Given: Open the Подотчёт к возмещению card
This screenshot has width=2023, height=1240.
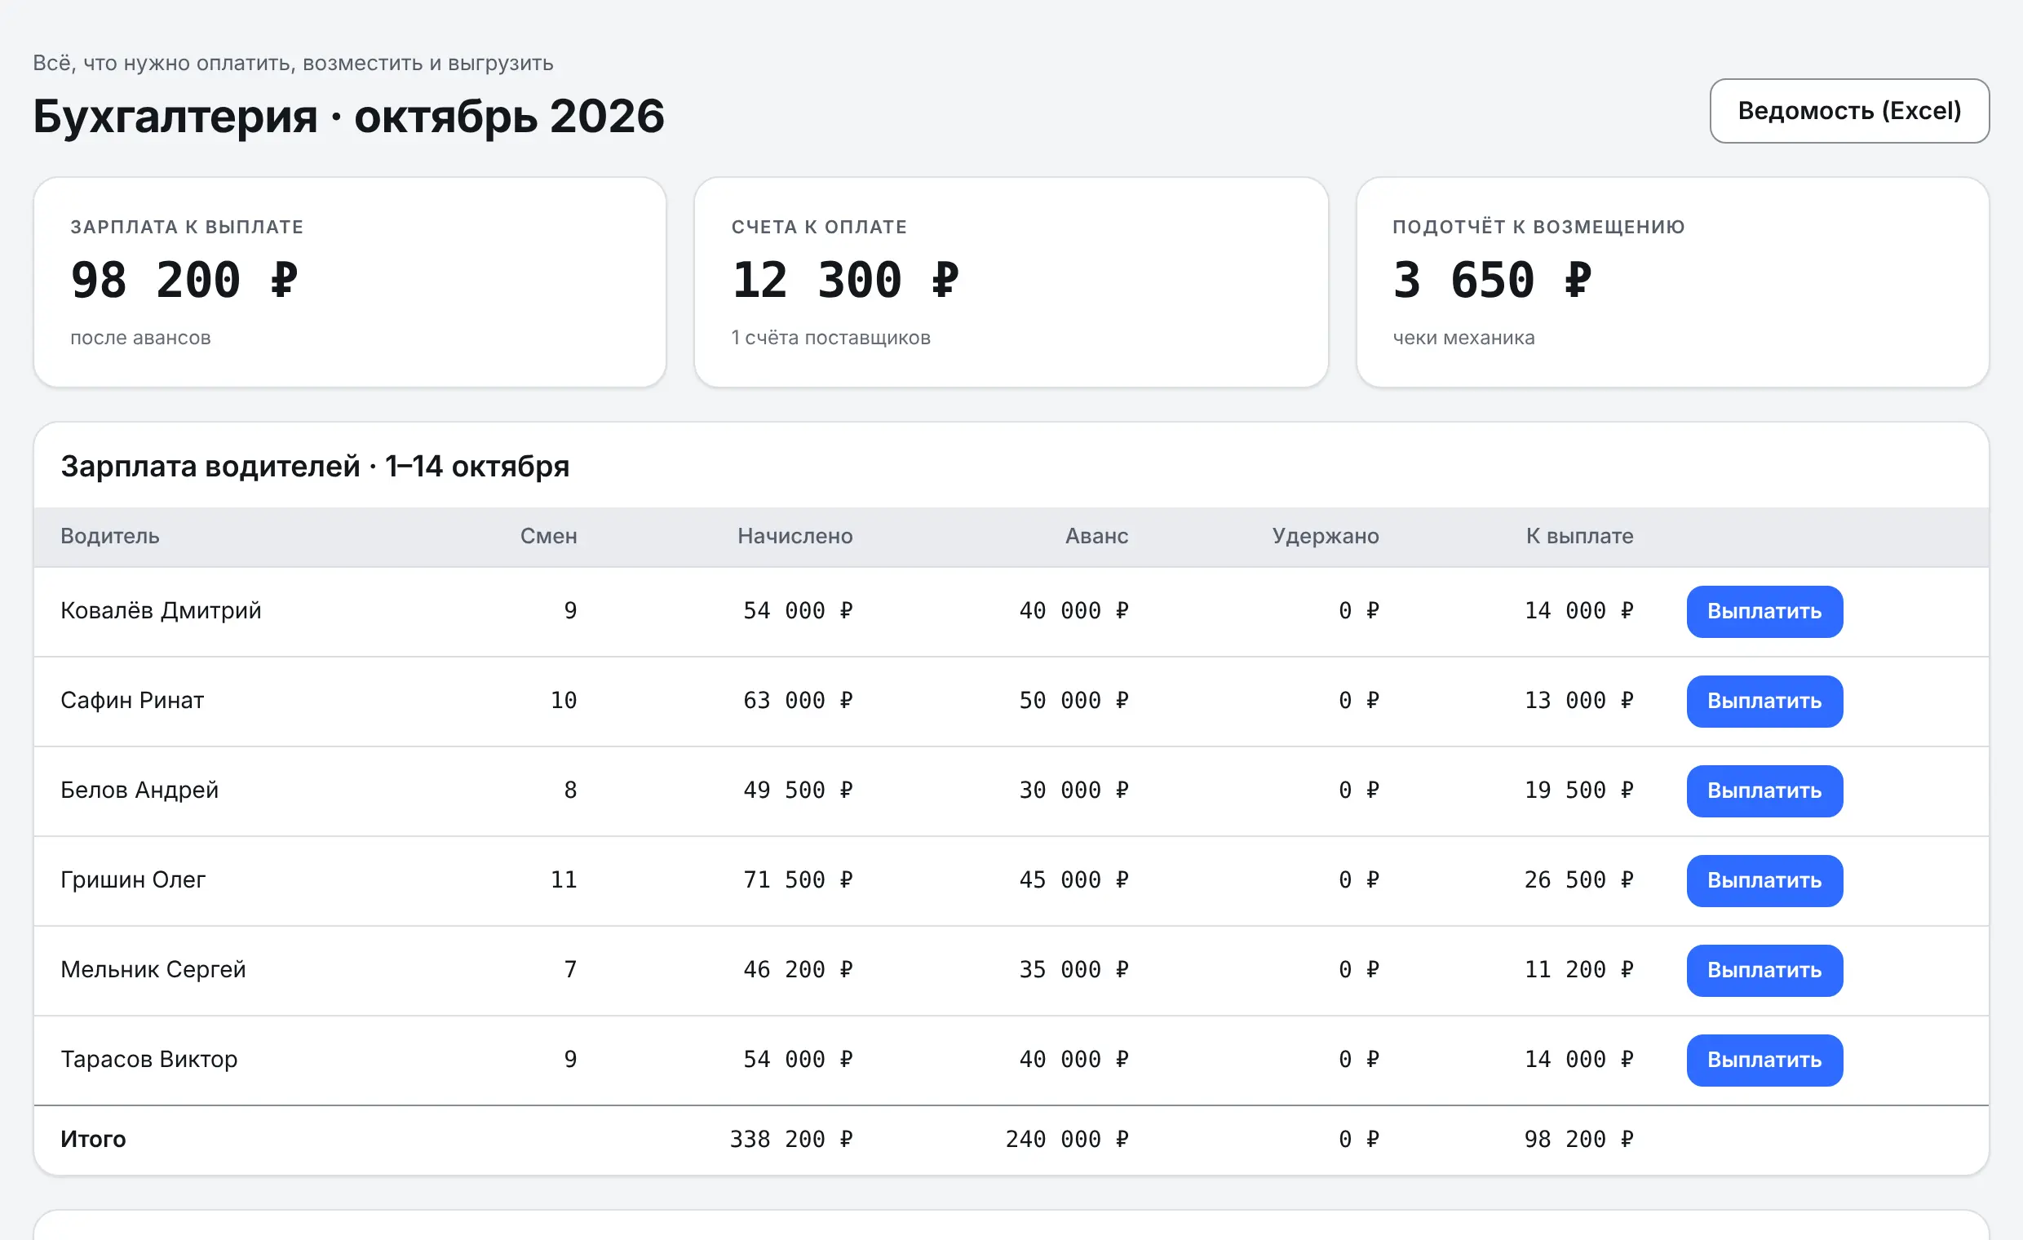Looking at the screenshot, I should [1672, 281].
